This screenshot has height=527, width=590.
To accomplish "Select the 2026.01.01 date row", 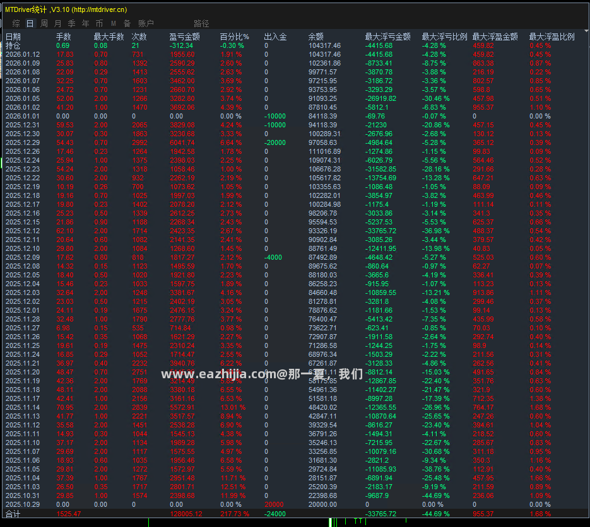I will click(x=23, y=116).
